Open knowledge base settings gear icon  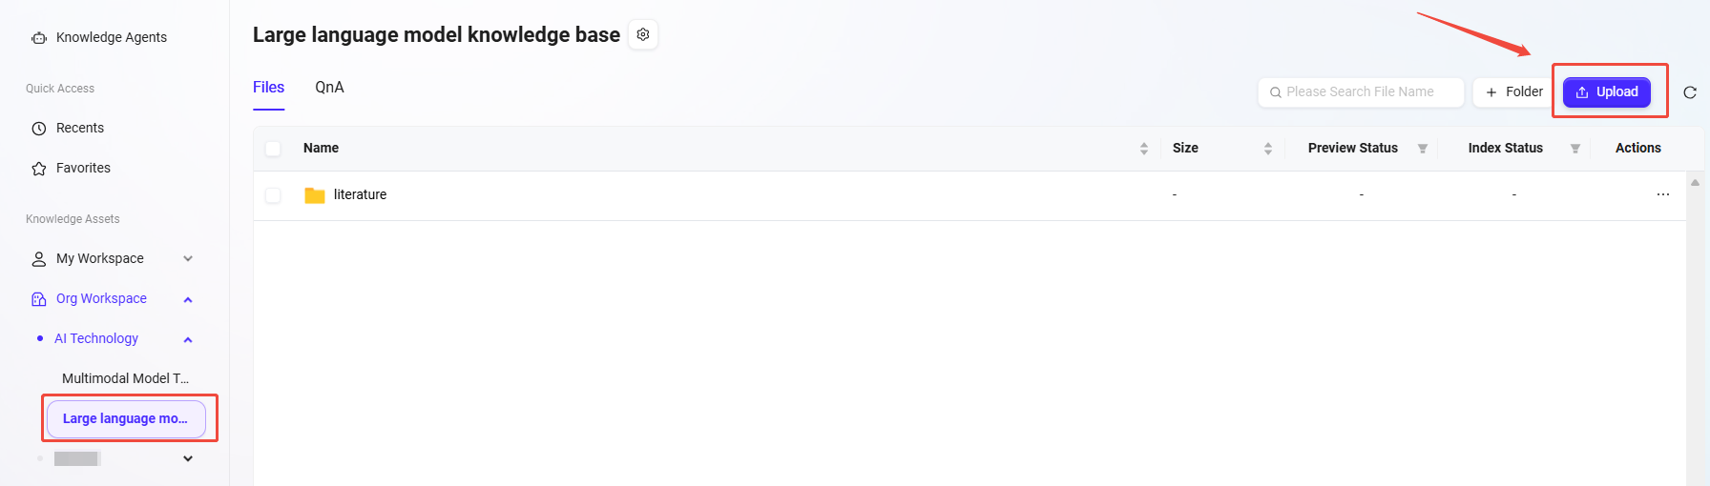pyautogui.click(x=643, y=35)
